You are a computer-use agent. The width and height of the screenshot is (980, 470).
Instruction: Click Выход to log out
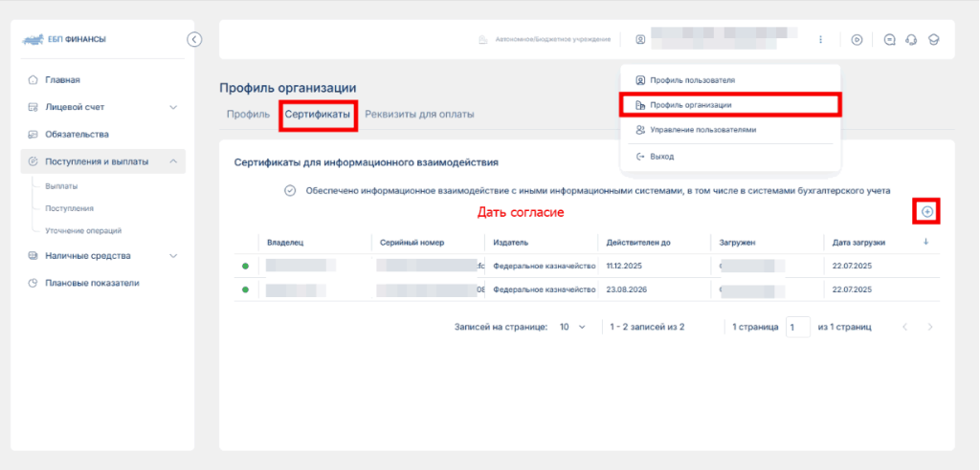[661, 156]
